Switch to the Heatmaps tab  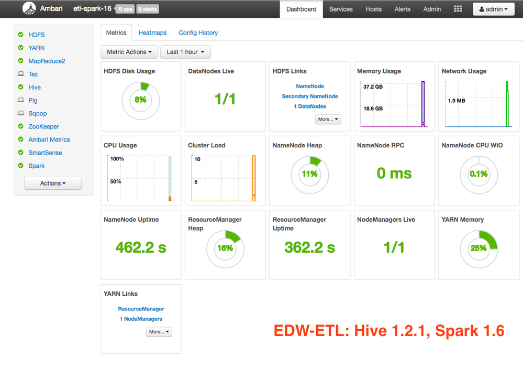point(152,33)
